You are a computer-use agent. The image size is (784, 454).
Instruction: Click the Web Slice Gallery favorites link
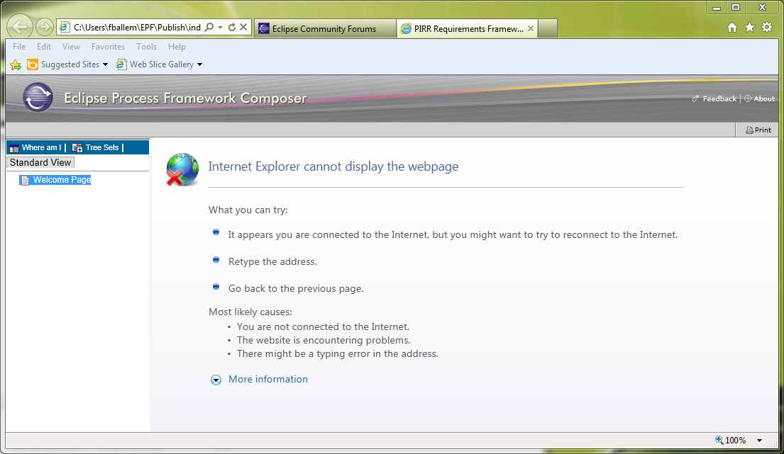pos(162,64)
